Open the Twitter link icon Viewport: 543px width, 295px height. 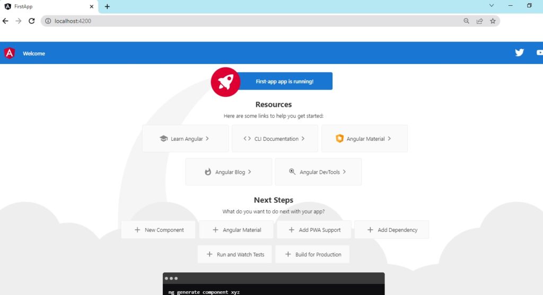pos(519,52)
